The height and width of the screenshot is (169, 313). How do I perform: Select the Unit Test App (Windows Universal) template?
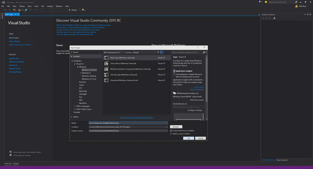[137, 75]
